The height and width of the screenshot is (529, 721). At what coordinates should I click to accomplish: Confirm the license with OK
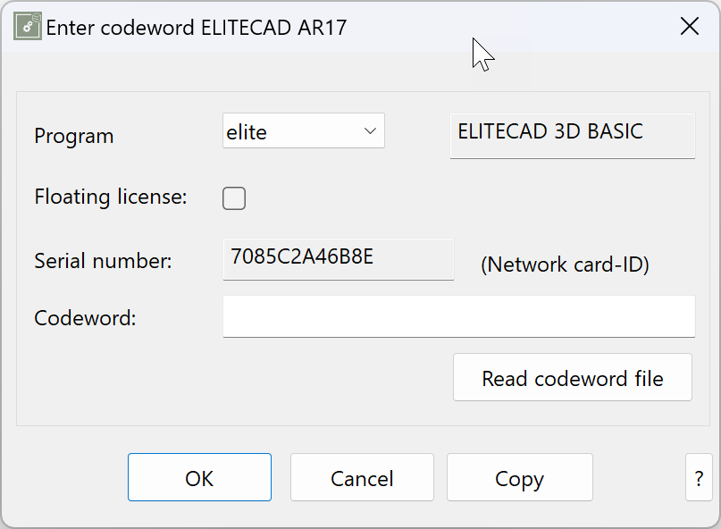pyautogui.click(x=199, y=477)
